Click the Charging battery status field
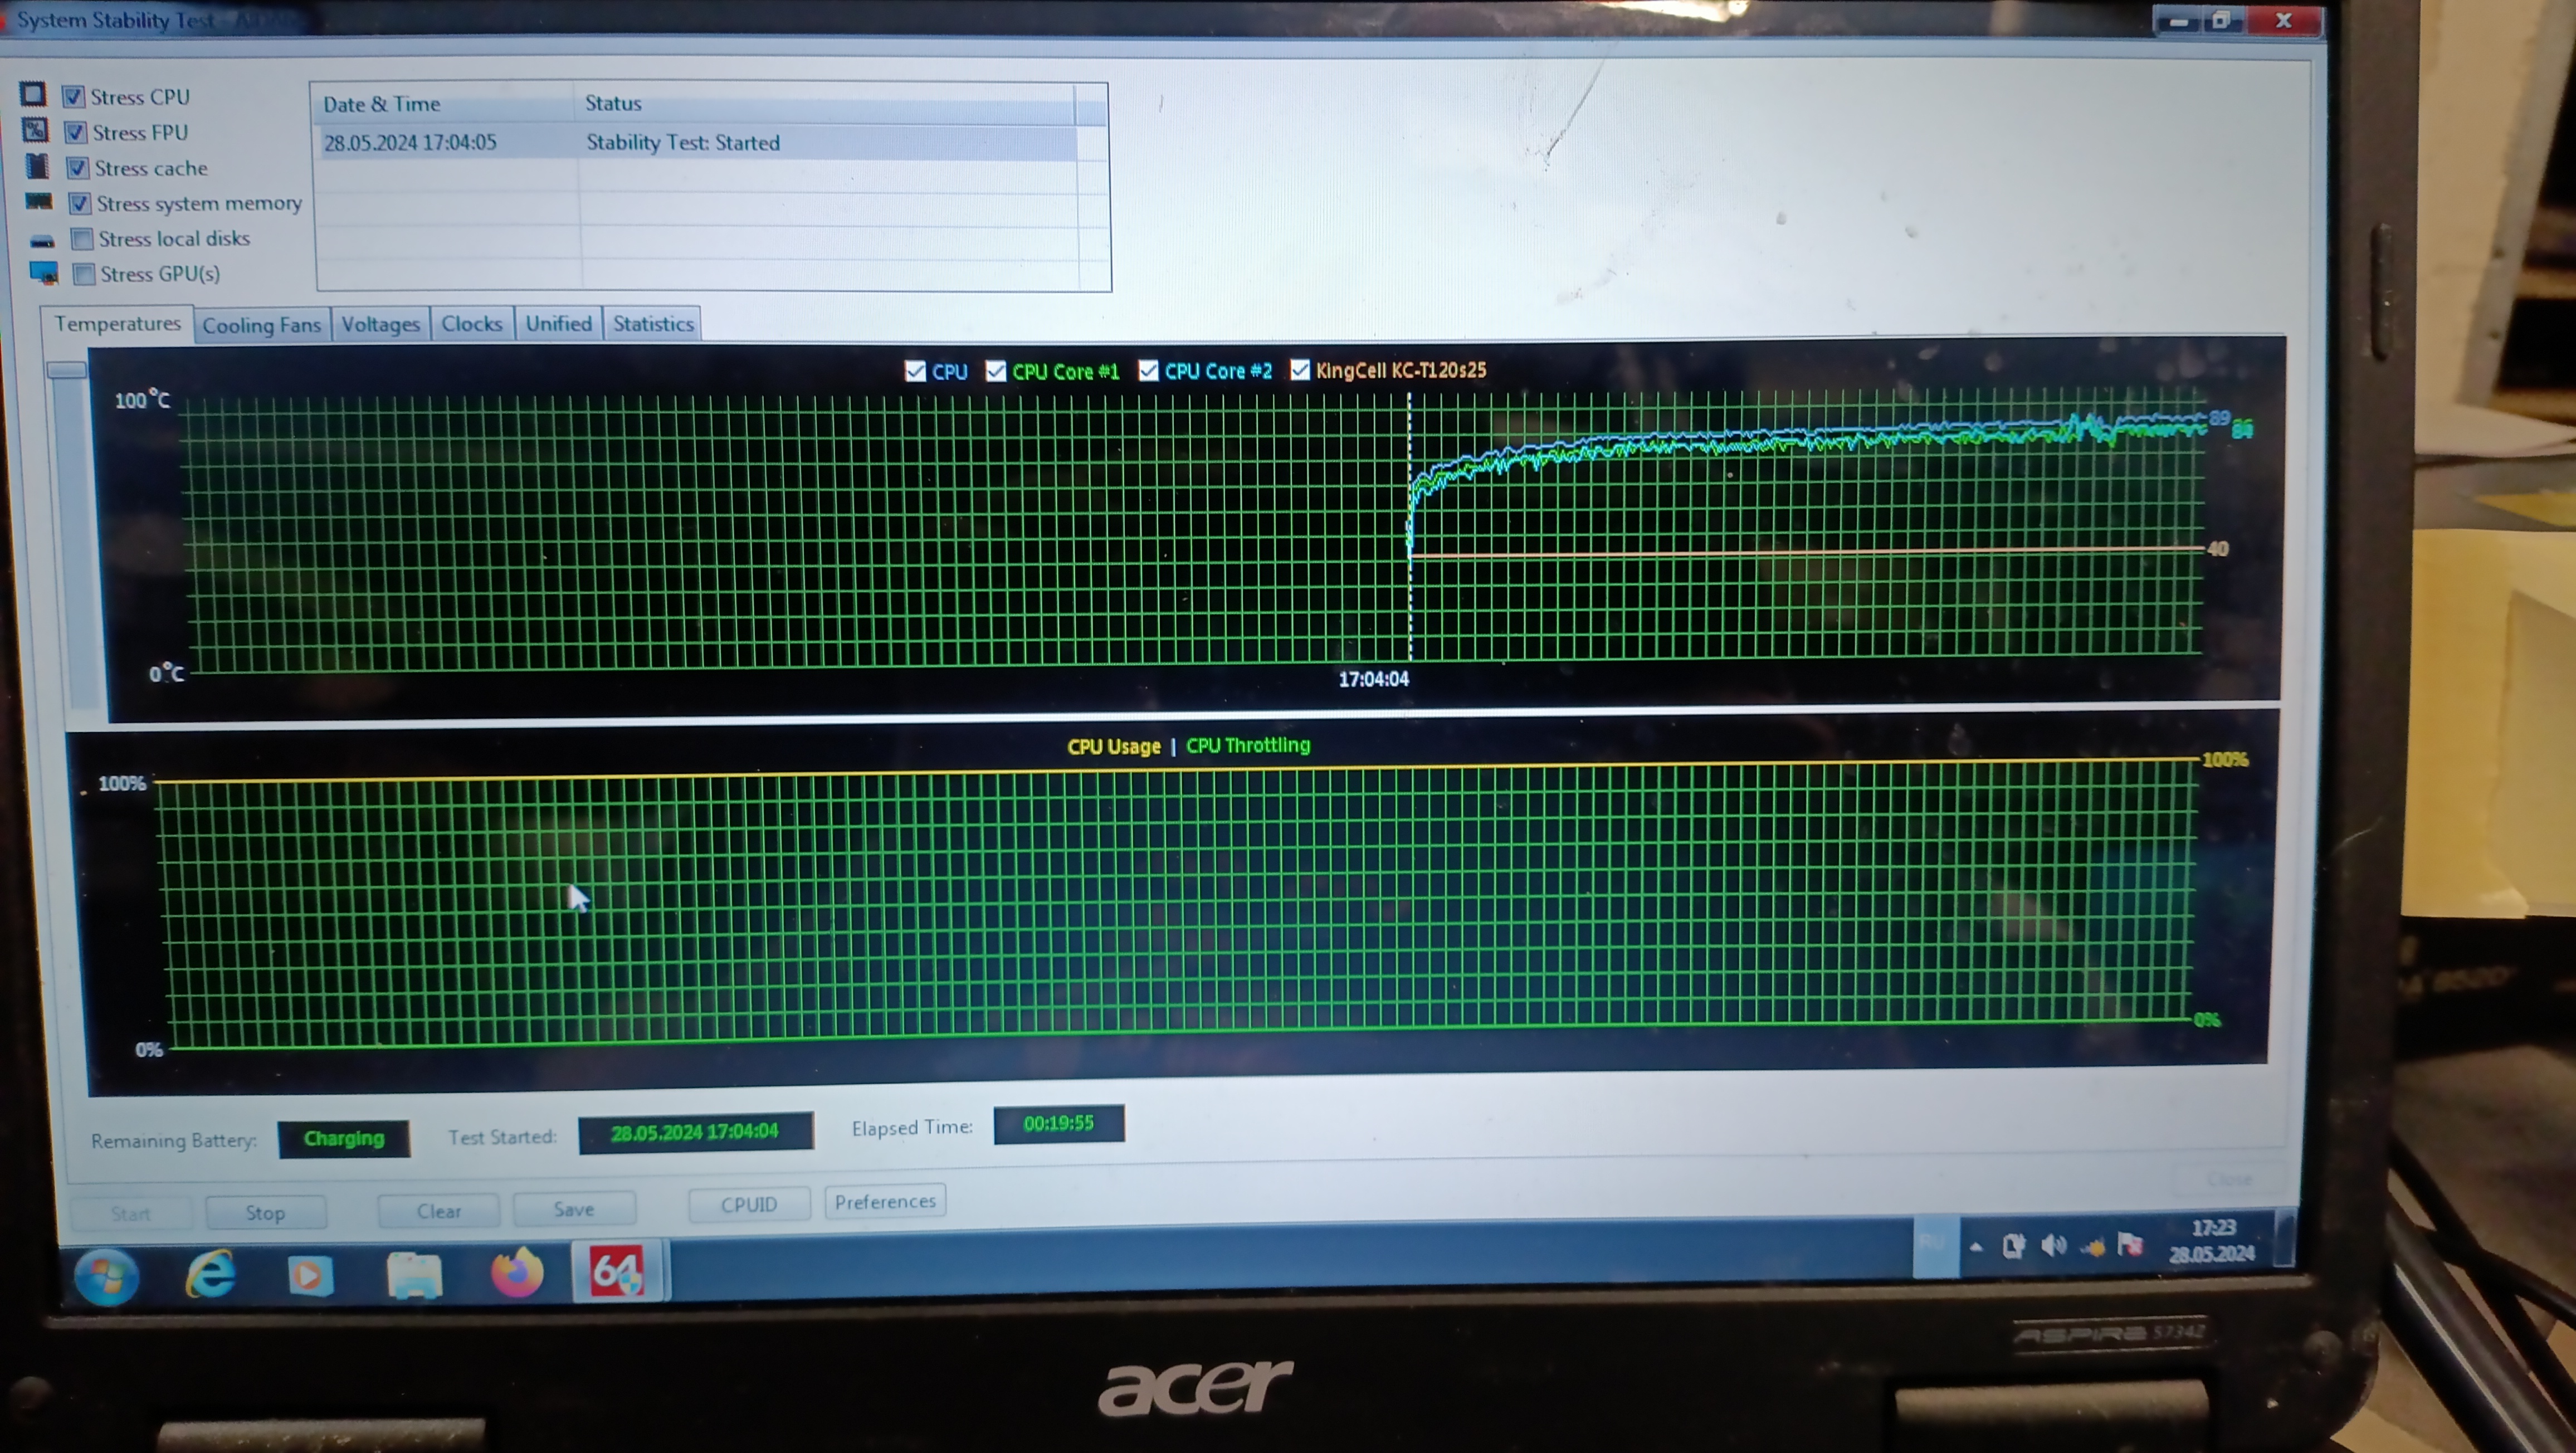 344,1138
